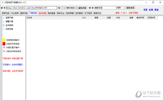Select 视频下载 in the sidebar
Screen dimensions: 164x101
click(9, 18)
